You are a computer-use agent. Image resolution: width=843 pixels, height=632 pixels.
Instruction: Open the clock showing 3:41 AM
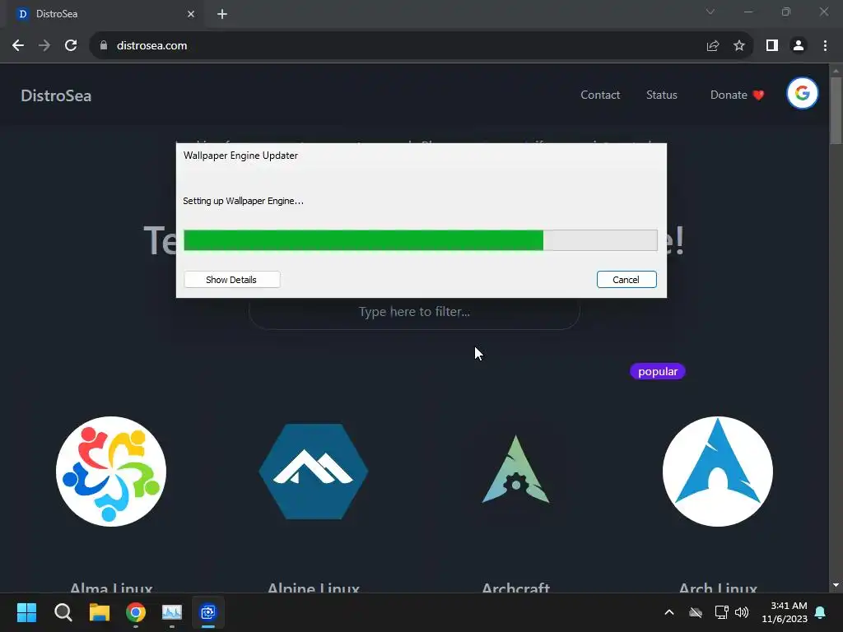tap(785, 612)
